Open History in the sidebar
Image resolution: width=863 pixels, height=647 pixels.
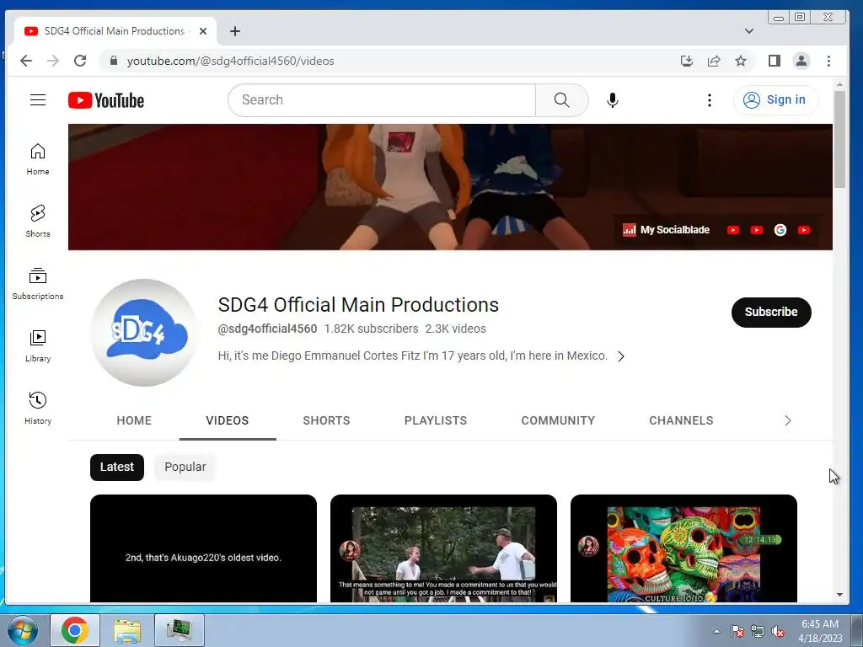(37, 409)
